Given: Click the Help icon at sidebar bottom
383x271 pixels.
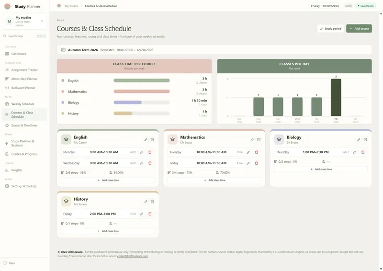Looking at the screenshot, I should (x=5, y=263).
